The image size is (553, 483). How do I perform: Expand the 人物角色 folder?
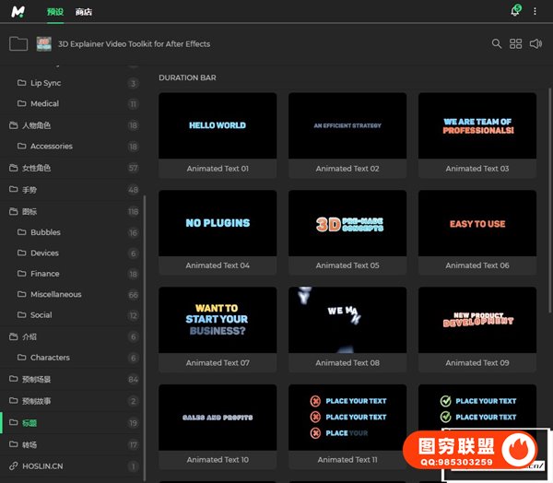click(x=35, y=125)
